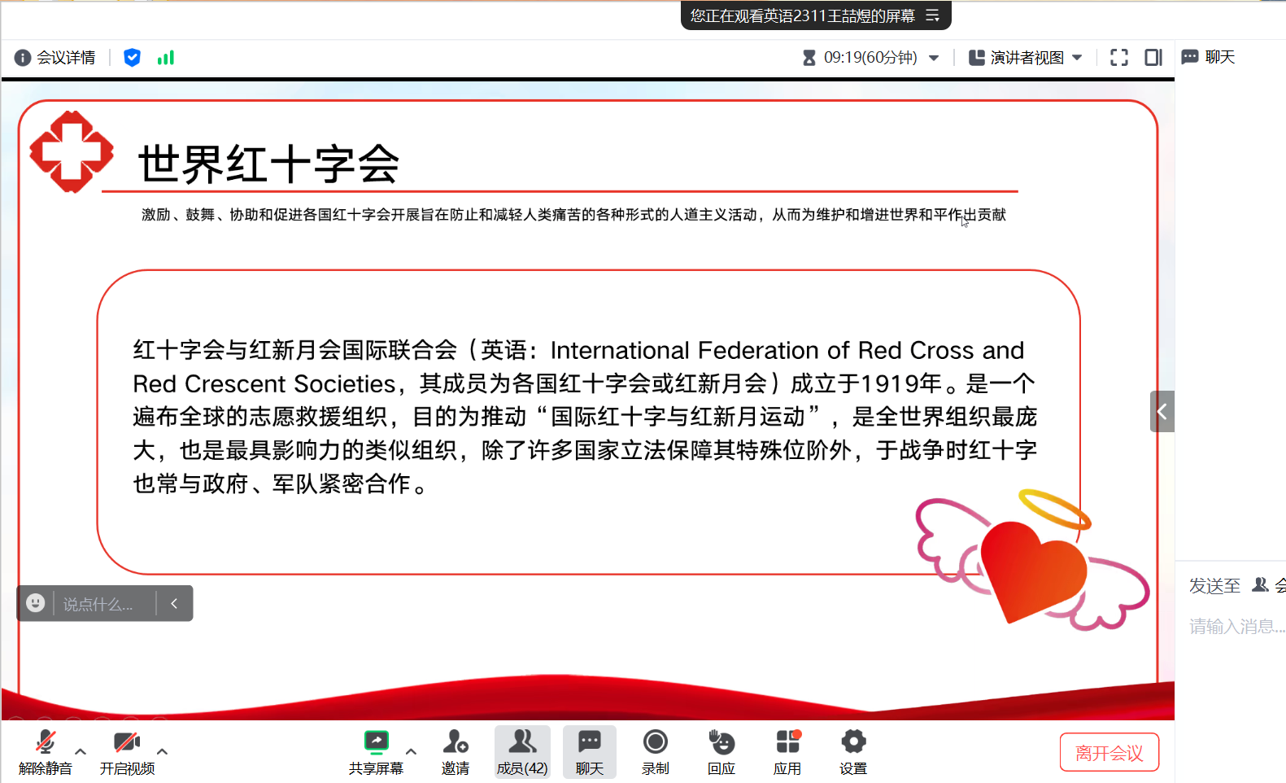Open the 回应 reactions icon
This screenshot has width=1286, height=783.
pyautogui.click(x=721, y=742)
